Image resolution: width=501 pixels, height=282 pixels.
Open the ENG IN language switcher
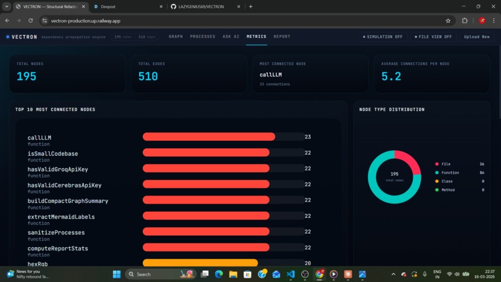pos(437,275)
